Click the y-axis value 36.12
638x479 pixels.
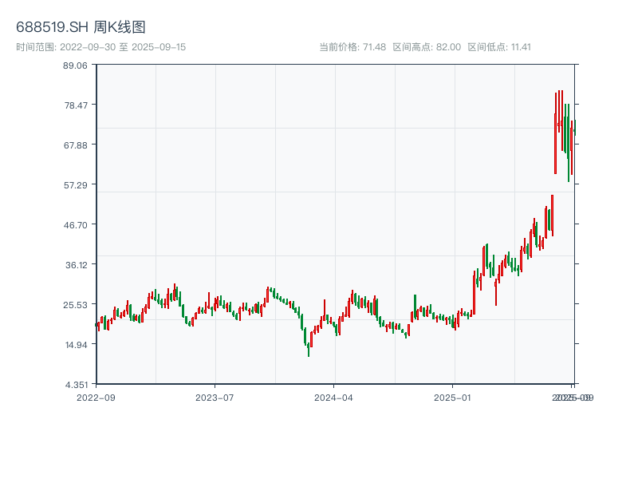[x=77, y=265]
